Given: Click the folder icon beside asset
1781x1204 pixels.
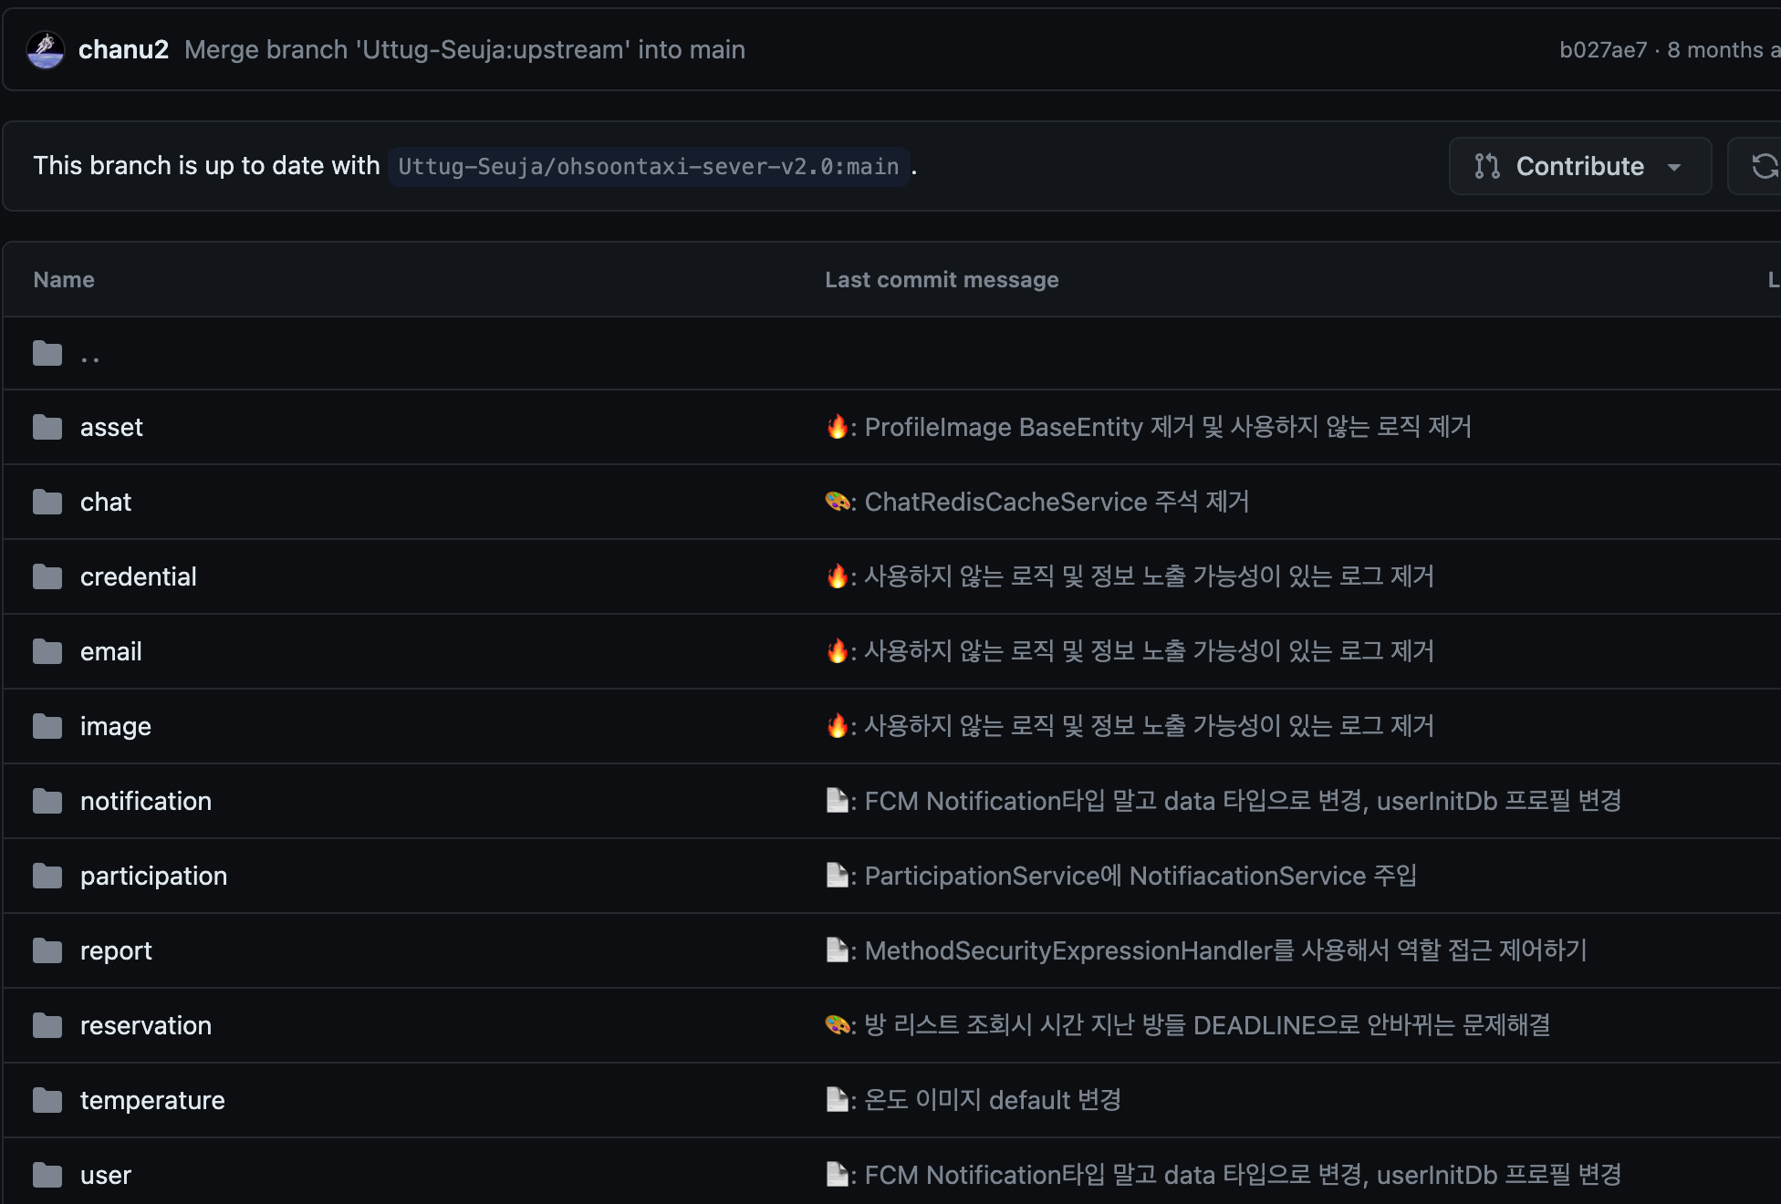Looking at the screenshot, I should pos(47,427).
